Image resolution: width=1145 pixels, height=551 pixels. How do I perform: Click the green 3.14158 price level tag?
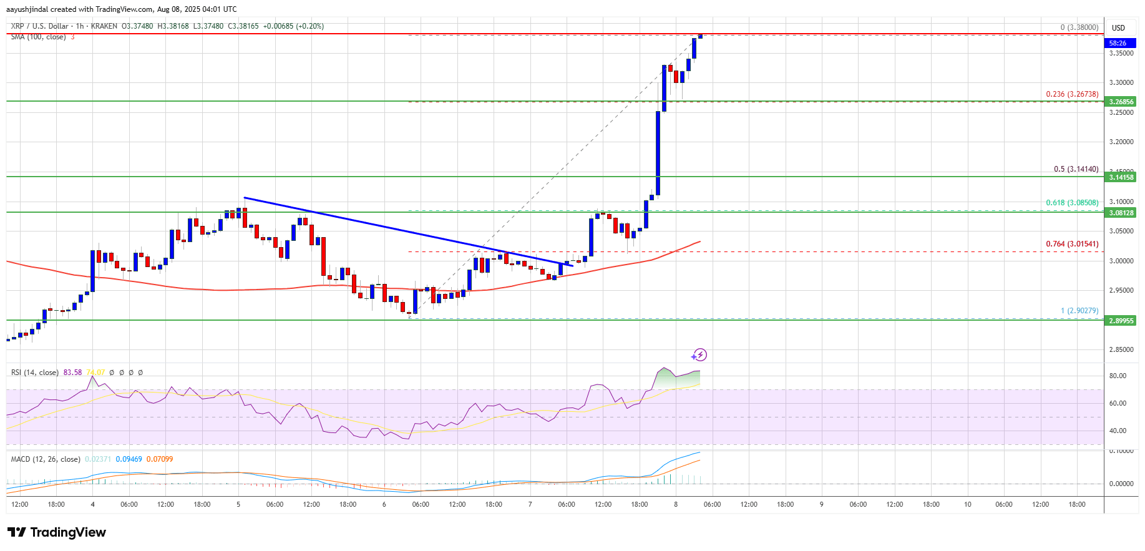point(1121,178)
